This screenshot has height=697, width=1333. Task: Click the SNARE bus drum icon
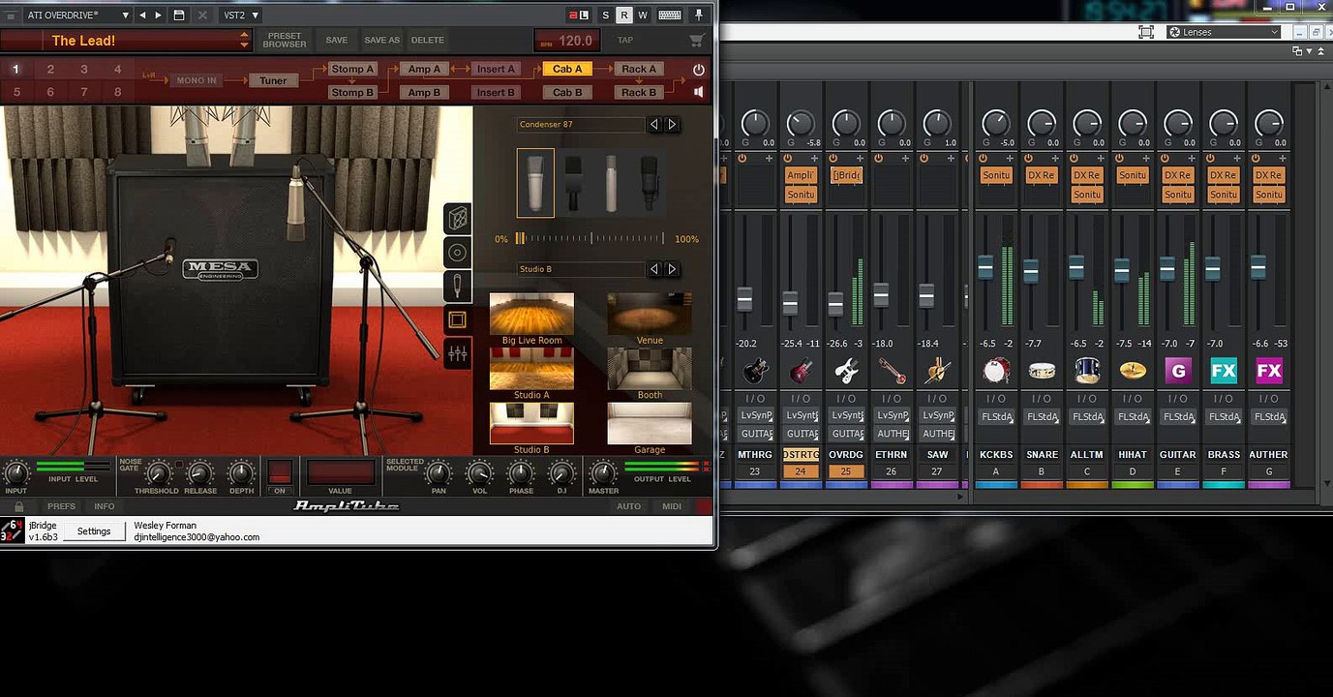pyautogui.click(x=1042, y=371)
